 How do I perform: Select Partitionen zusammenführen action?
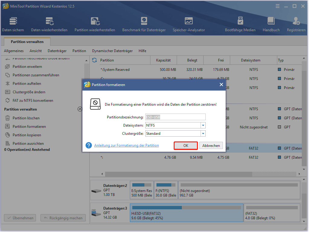pos(36,75)
